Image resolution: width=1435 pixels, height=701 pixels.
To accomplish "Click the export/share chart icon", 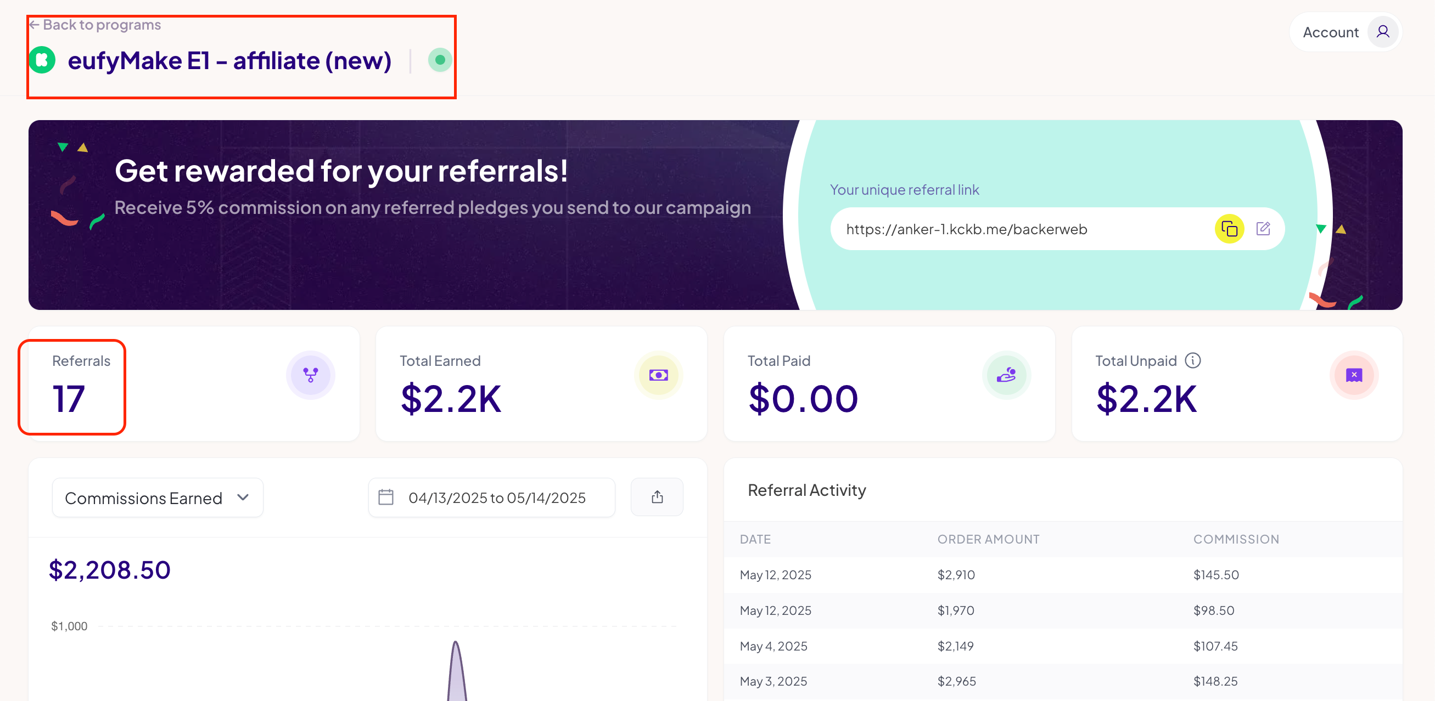I will coord(657,496).
